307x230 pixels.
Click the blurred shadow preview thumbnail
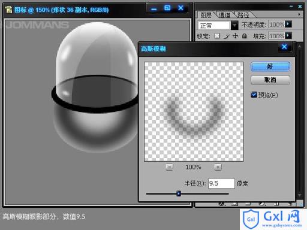click(194, 111)
